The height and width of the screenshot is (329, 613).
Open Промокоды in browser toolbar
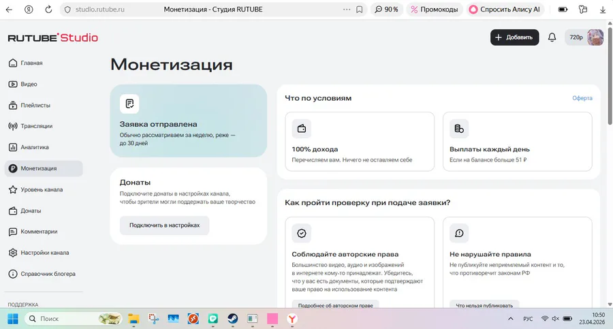tap(435, 10)
